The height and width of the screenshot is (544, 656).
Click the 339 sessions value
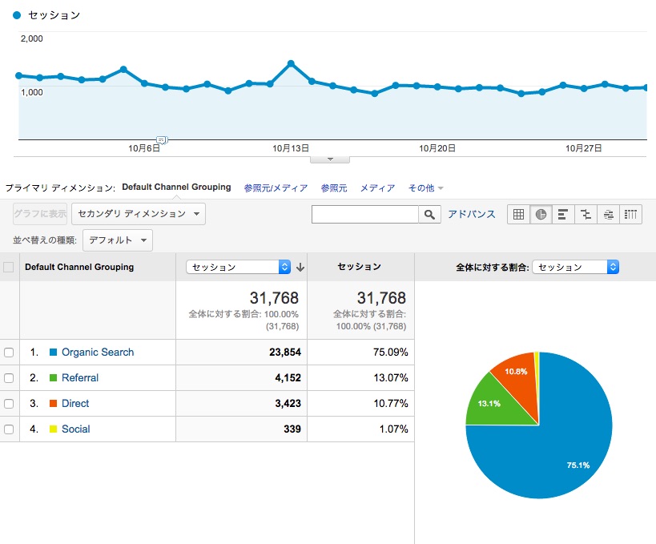[292, 429]
